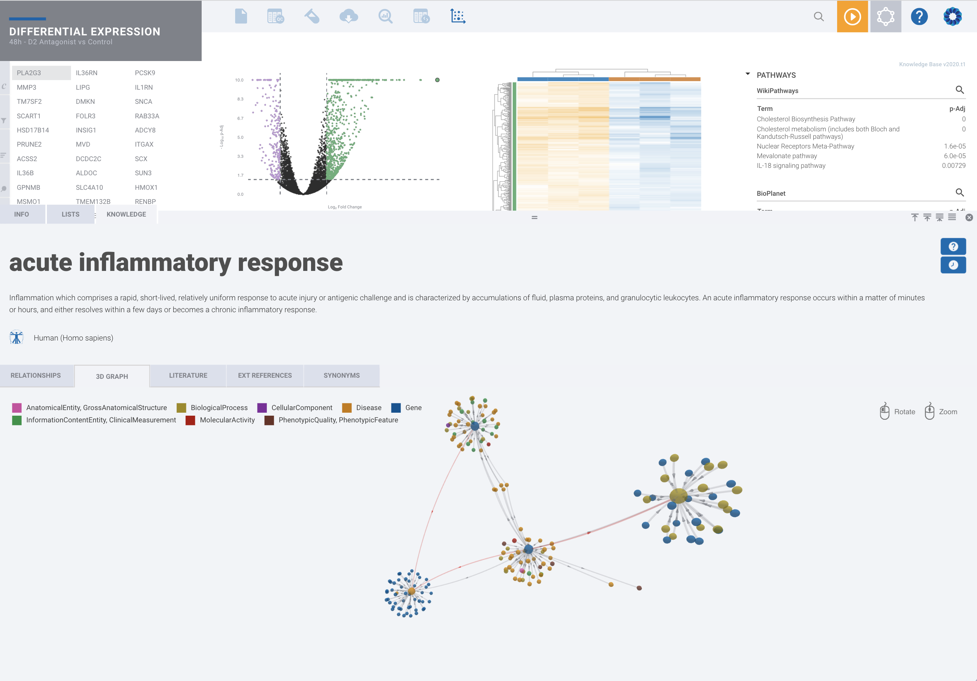
Task: Select the scatter plot axes icon
Action: (458, 17)
